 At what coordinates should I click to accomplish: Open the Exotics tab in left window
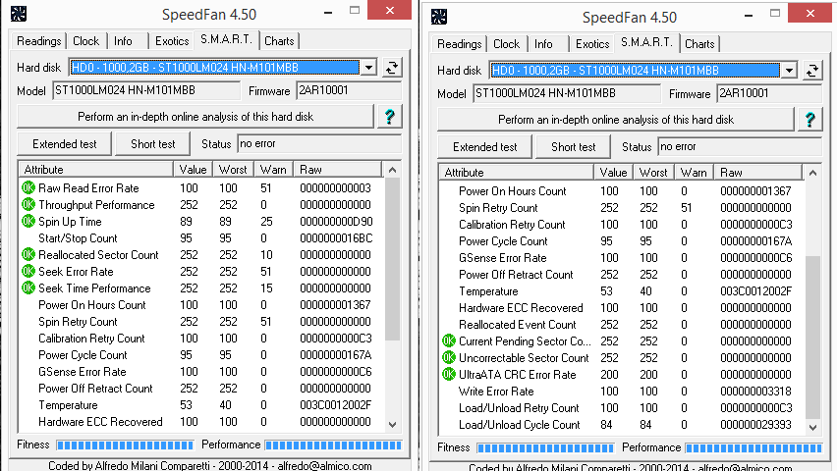click(x=172, y=41)
